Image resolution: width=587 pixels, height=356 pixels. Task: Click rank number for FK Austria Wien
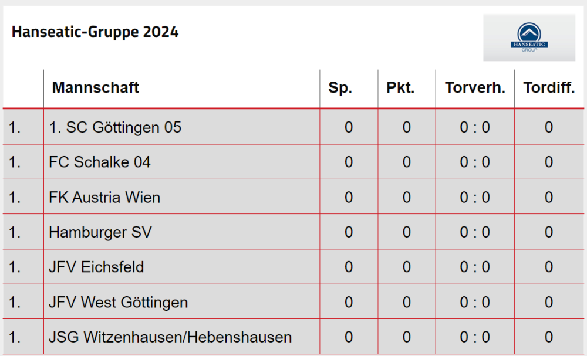click(15, 197)
